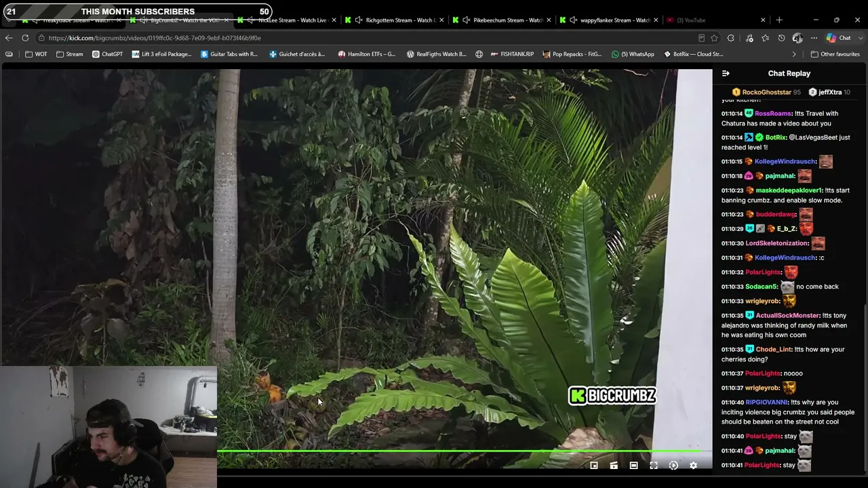Enable picture-in-picture mini player

[x=594, y=466]
